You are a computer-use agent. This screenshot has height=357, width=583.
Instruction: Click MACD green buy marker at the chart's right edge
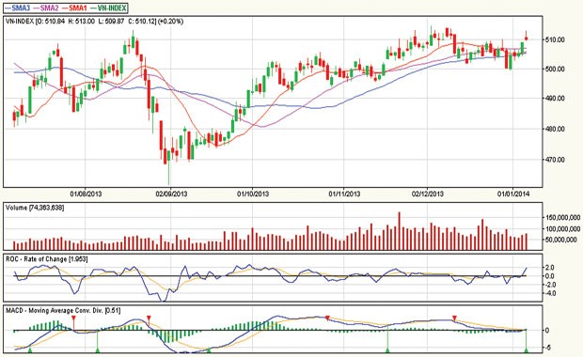click(527, 349)
